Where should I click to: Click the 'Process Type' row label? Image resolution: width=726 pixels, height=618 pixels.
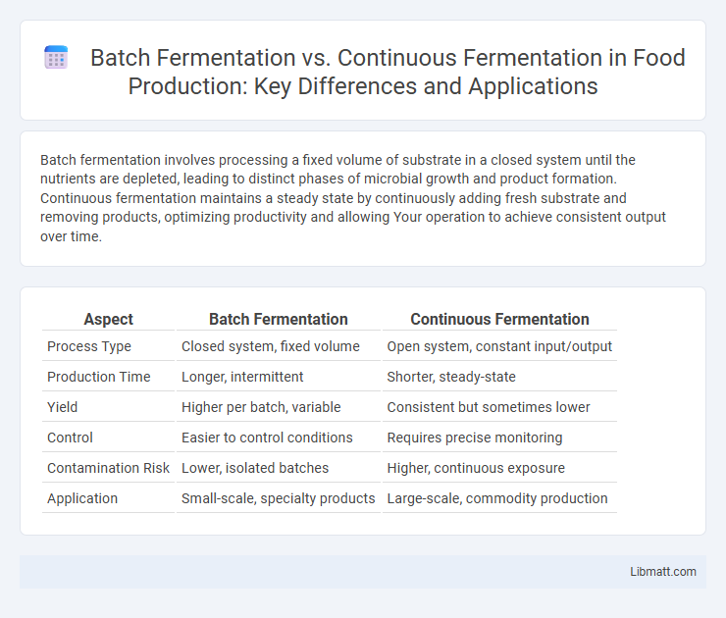click(x=89, y=346)
